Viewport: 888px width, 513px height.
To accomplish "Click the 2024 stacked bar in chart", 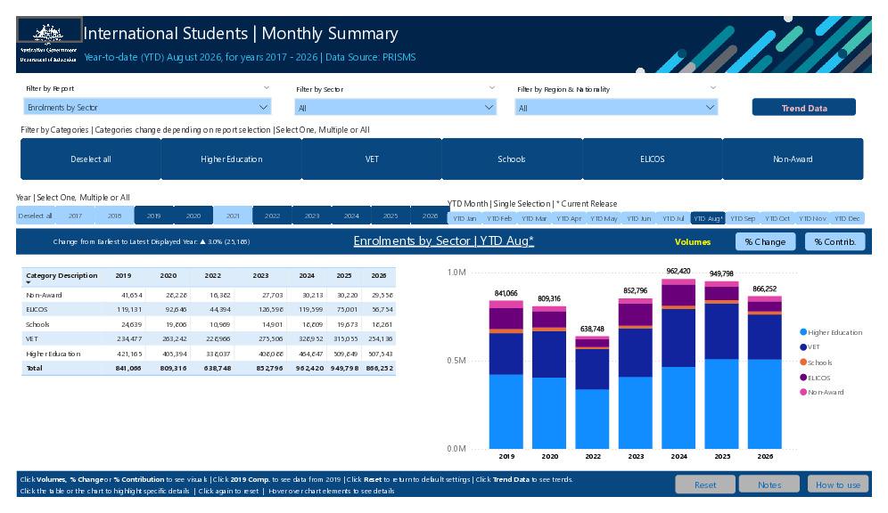I will click(x=678, y=363).
